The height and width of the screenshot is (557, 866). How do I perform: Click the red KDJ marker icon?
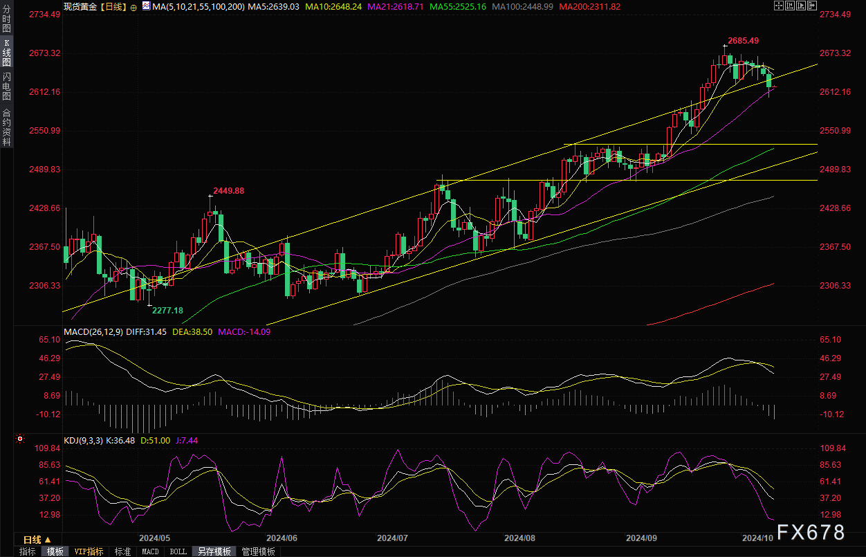(x=19, y=439)
